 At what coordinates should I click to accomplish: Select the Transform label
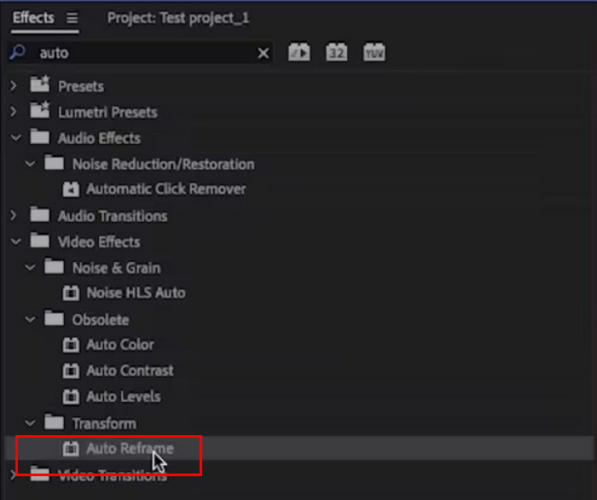[x=104, y=423]
